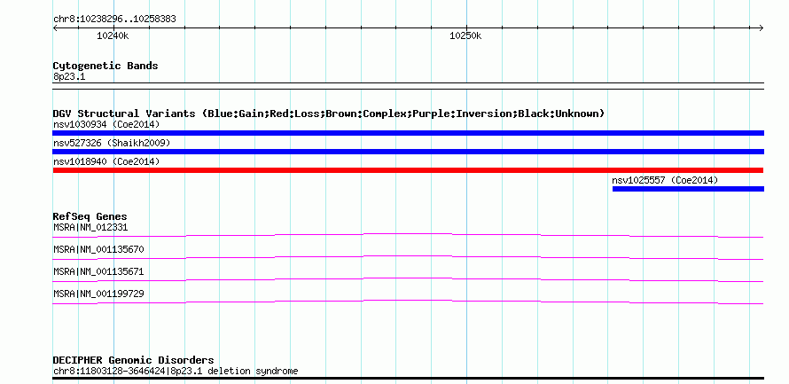The width and height of the screenshot is (789, 384).
Task: Click the chr8:10238296..10258383 coordinate label
Action: click(114, 20)
